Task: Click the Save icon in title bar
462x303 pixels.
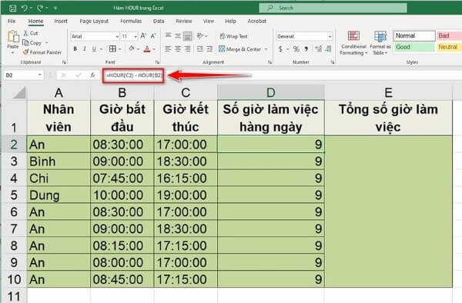Action: [12, 8]
